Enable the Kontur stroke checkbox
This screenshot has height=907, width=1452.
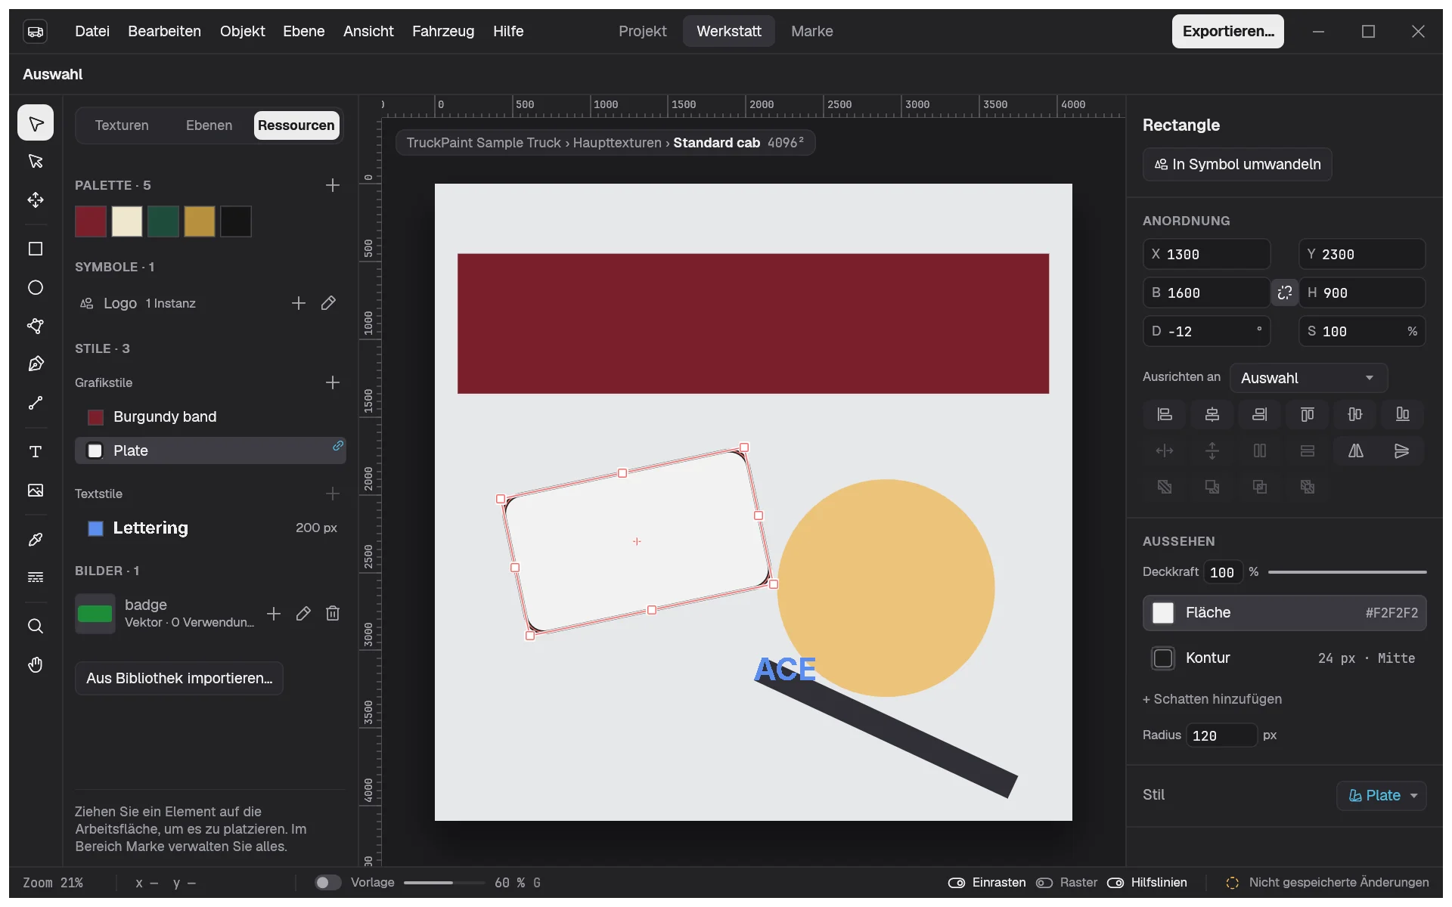pos(1163,658)
